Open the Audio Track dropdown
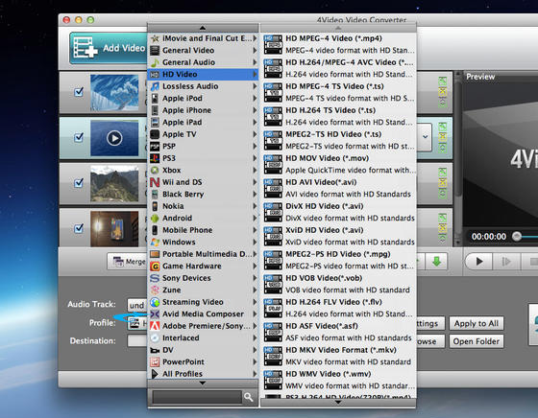 pos(137,305)
